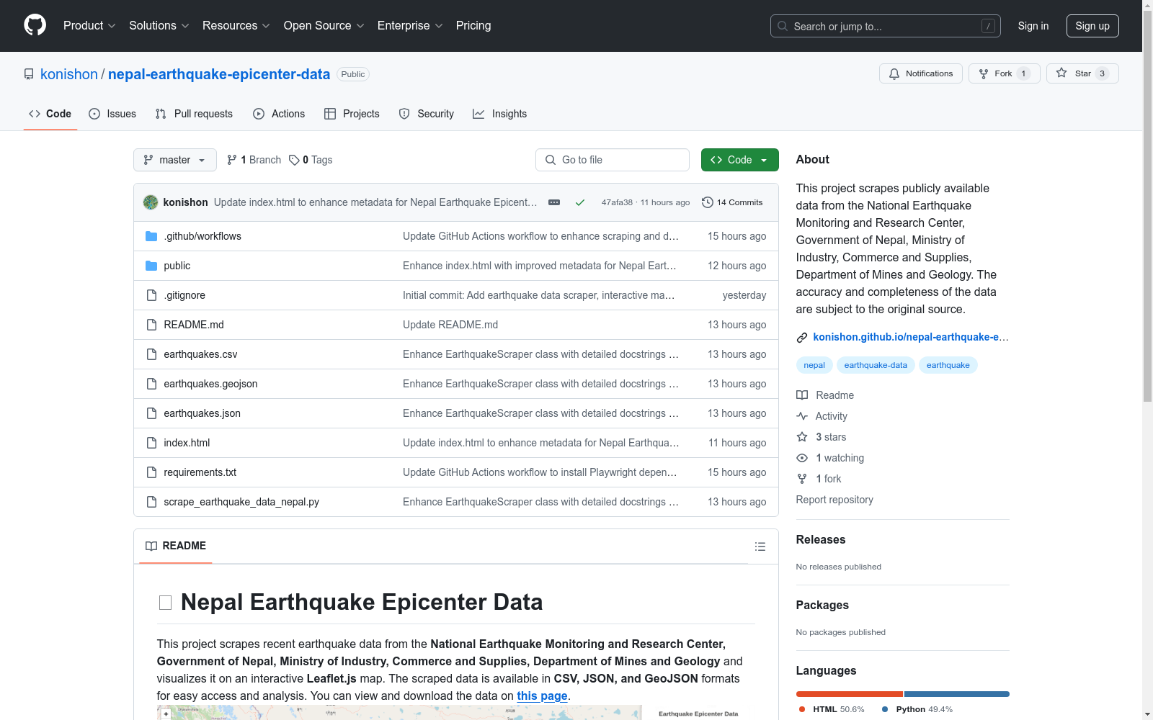This screenshot has width=1153, height=720.
Task: Open the Insights tab
Action: click(499, 114)
